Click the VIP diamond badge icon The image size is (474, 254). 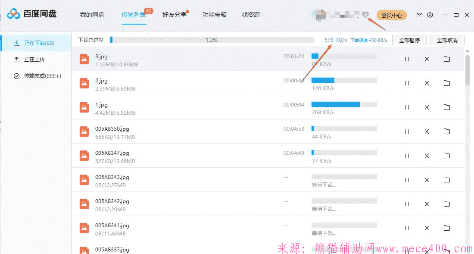click(x=365, y=15)
